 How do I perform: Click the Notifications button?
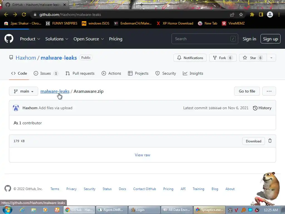point(190,58)
